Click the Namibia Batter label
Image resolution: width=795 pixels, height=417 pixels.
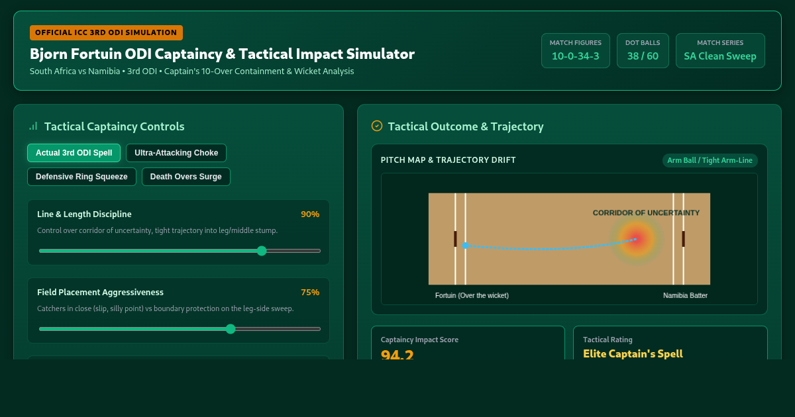tap(685, 295)
